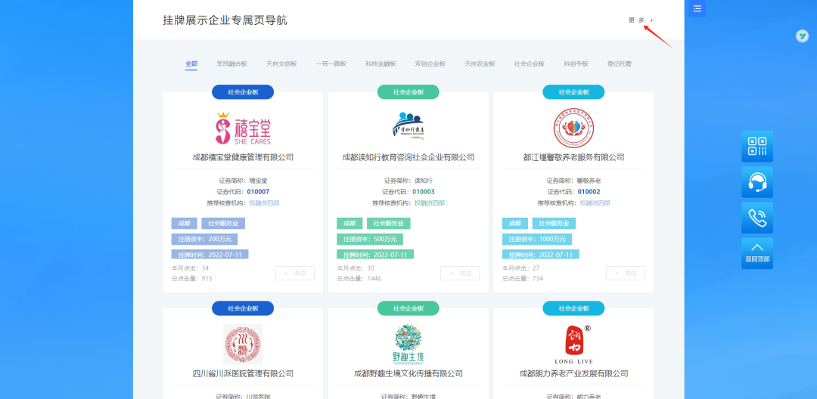Click securities code 010002

[x=589, y=192]
